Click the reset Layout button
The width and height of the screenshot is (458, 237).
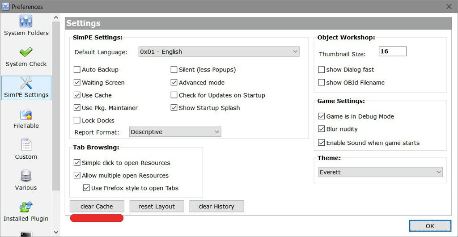(x=157, y=206)
